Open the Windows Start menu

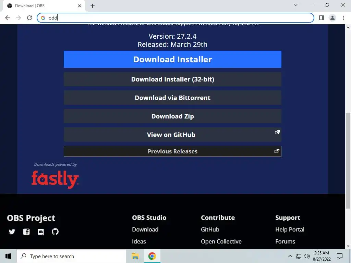(x=8, y=256)
